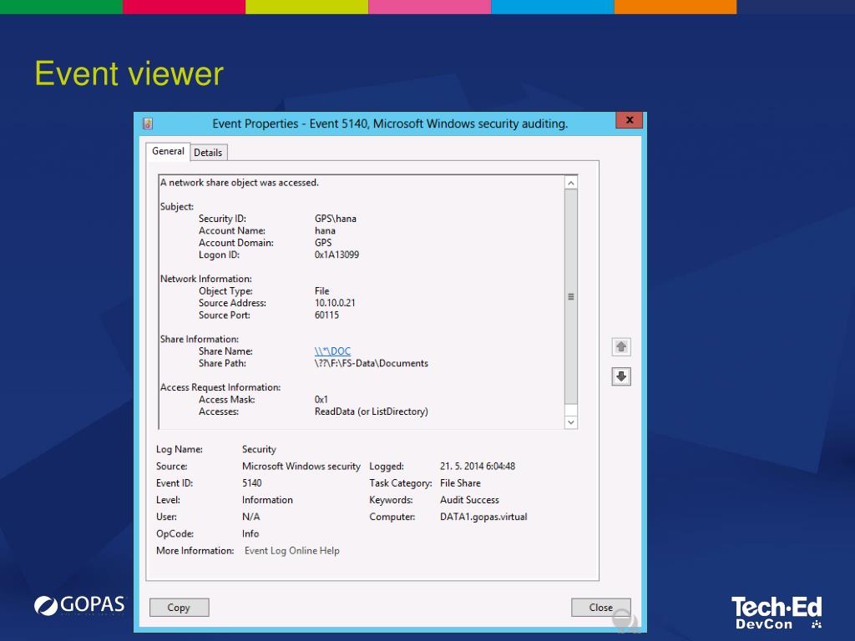The height and width of the screenshot is (641, 855).
Task: Select the Access Mask value 0x1
Action: (321, 400)
